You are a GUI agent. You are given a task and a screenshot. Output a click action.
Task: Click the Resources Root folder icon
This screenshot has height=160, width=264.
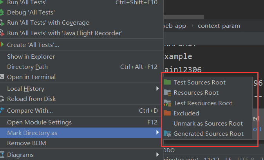click(168, 93)
